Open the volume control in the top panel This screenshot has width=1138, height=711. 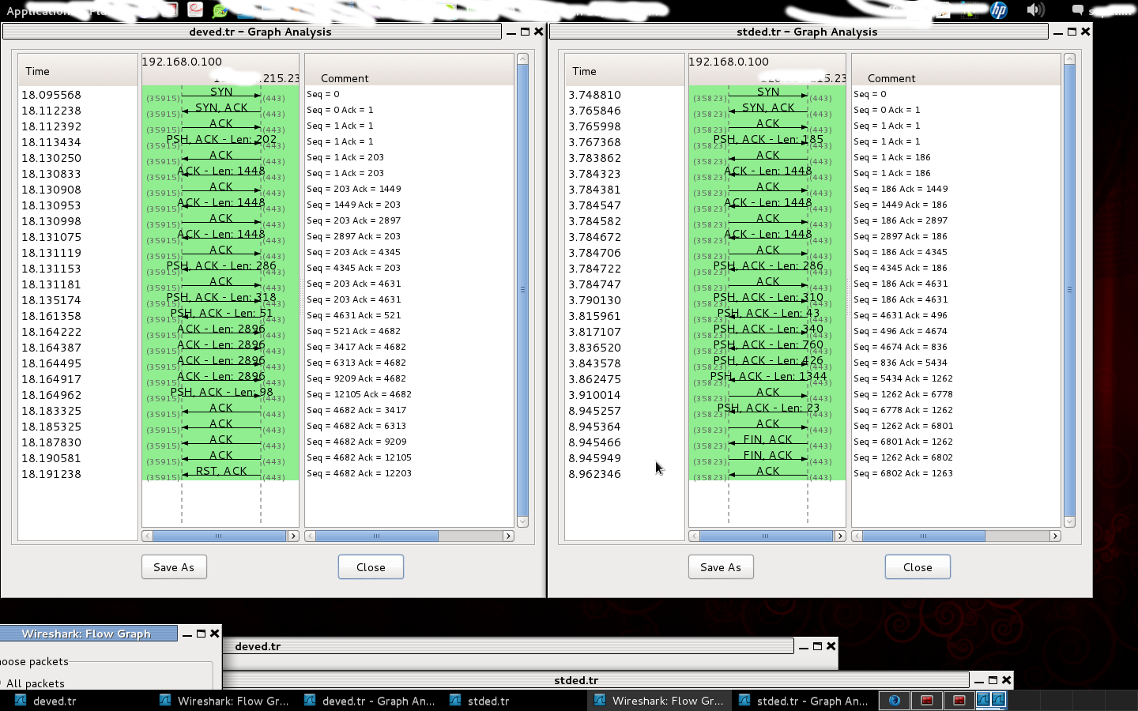[x=1035, y=10]
